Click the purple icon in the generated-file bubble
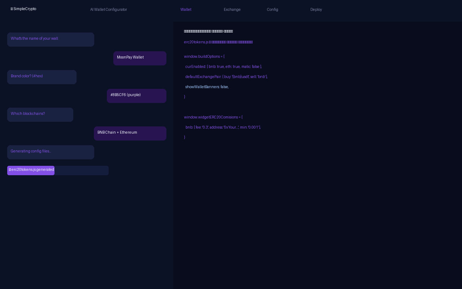The height and width of the screenshot is (289, 462). 10,169
